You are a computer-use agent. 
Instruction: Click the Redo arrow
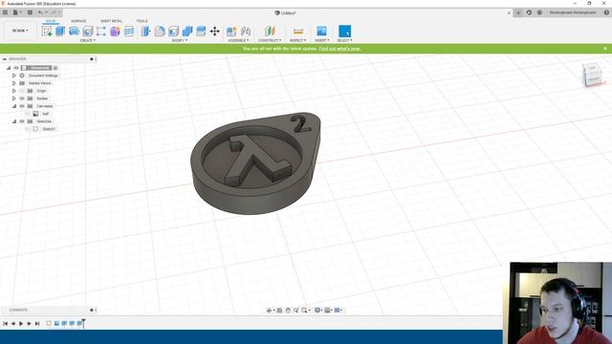(x=54, y=12)
